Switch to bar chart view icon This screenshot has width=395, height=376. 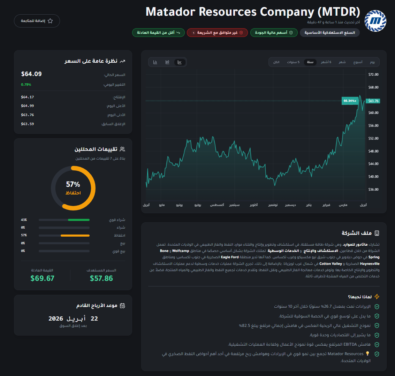155,62
